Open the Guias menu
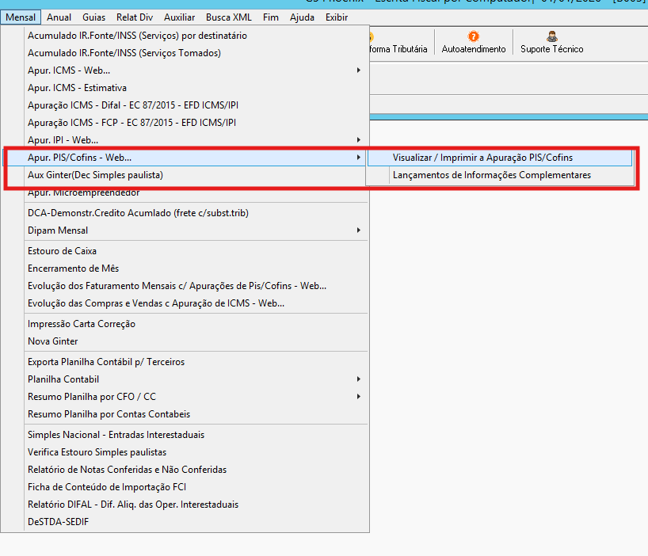Screen dimensions: 648x556 [x=93, y=17]
